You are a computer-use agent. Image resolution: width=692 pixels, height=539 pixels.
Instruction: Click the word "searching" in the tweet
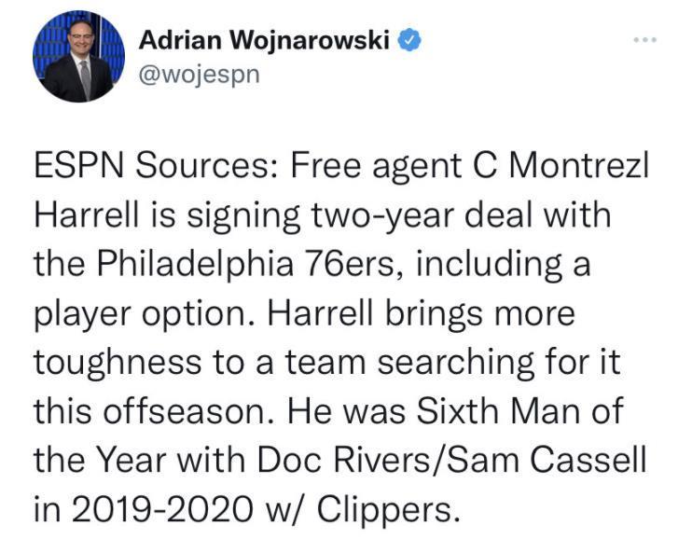456,364
